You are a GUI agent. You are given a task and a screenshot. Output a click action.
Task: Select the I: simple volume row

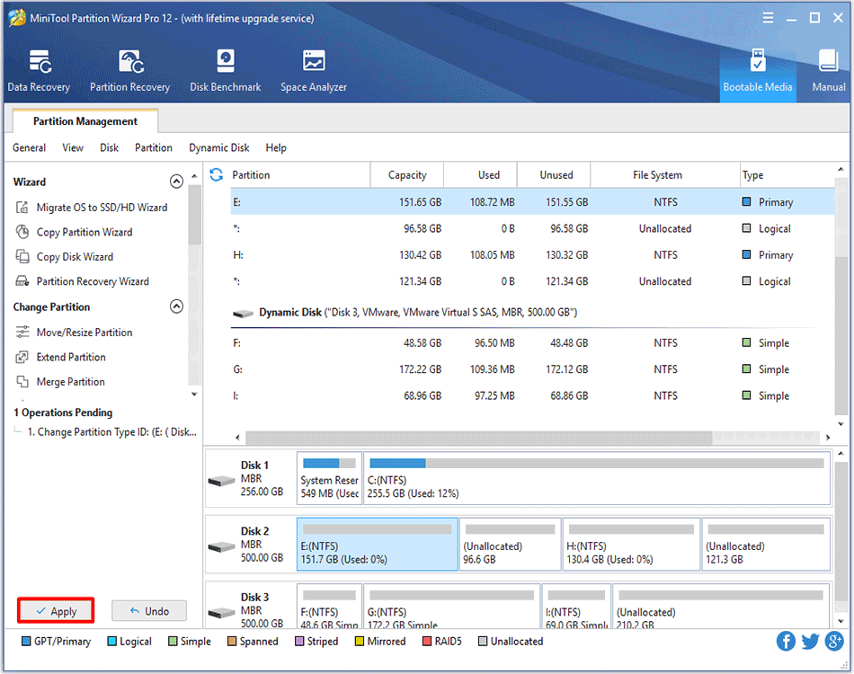click(x=532, y=395)
